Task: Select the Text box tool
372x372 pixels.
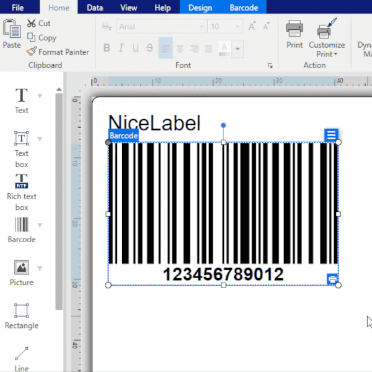Action: click(x=21, y=149)
